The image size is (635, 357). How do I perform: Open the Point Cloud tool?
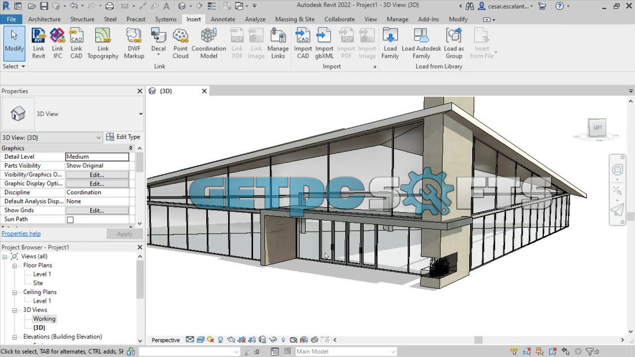181,44
